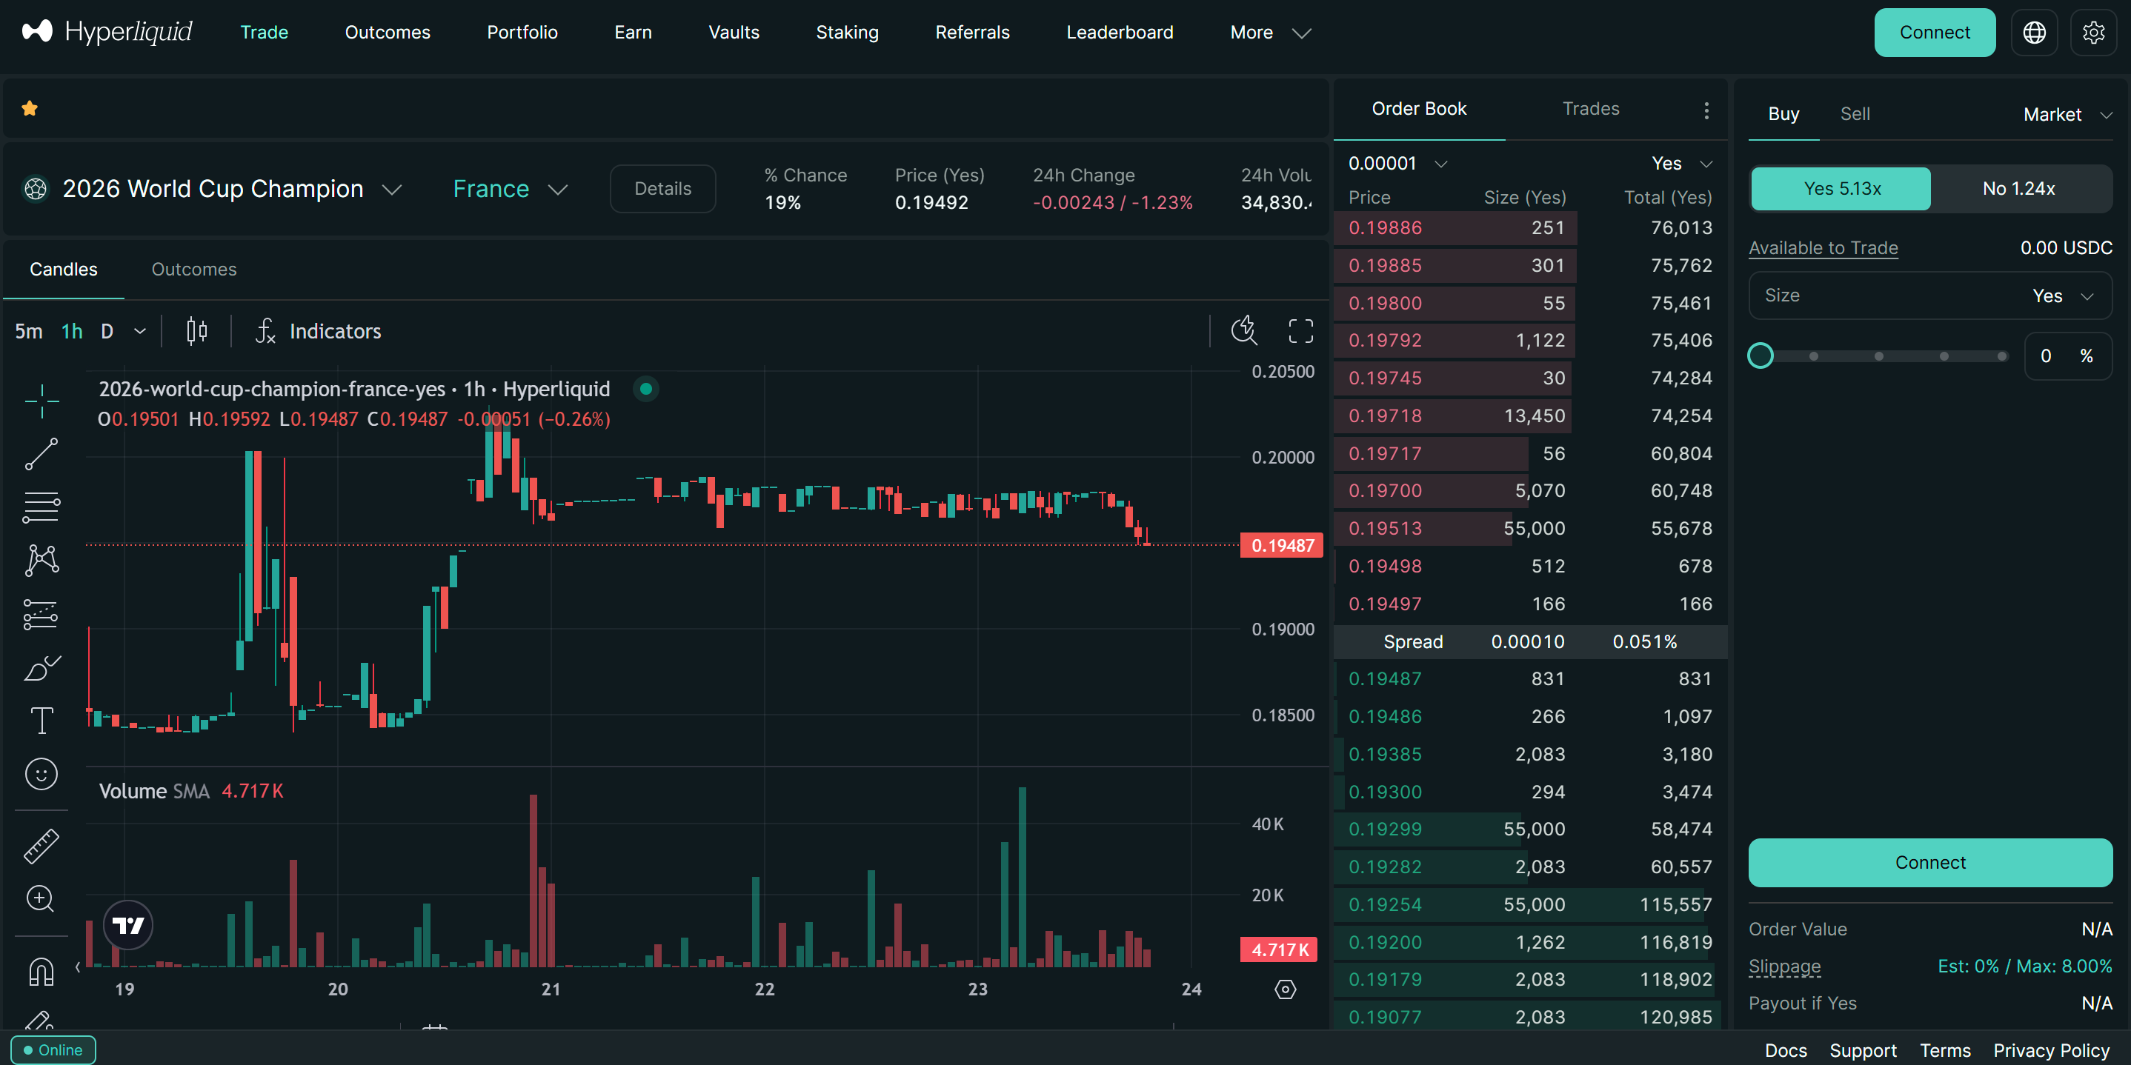Select the crosshair cursor tool
The height and width of the screenshot is (1065, 2131).
(x=41, y=402)
